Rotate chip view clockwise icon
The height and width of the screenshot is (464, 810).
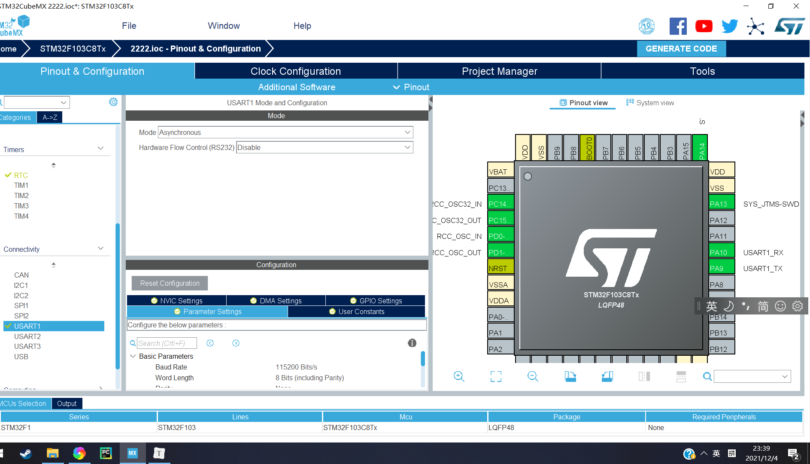click(x=570, y=376)
